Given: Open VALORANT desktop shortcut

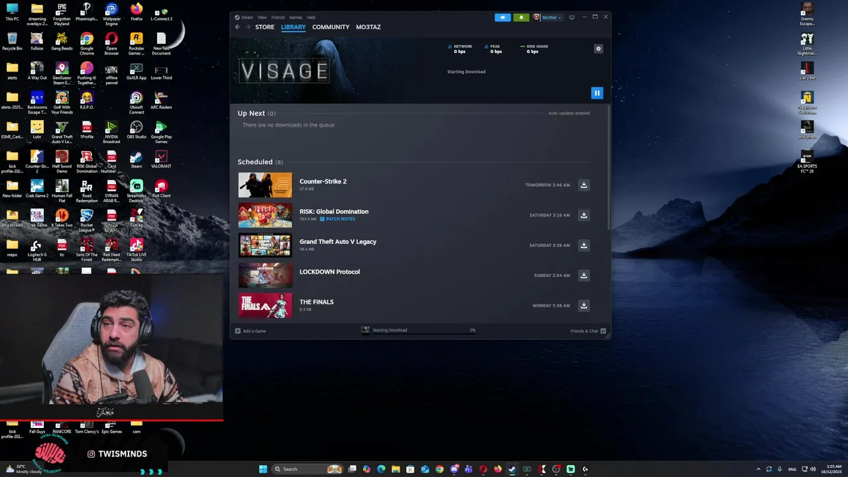Looking at the screenshot, I should (161, 160).
